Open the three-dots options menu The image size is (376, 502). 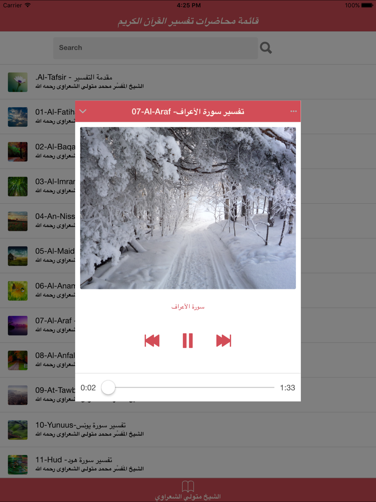point(294,111)
